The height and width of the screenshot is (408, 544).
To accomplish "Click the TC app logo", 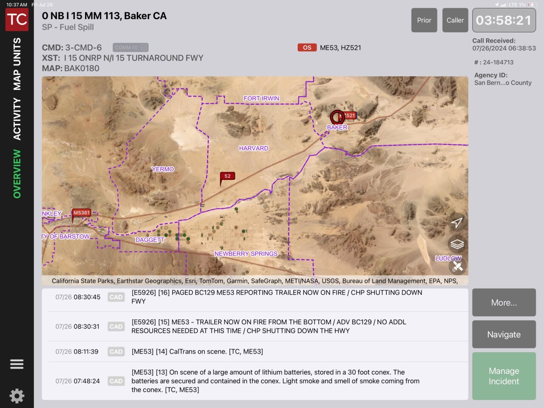I will (17, 19).
